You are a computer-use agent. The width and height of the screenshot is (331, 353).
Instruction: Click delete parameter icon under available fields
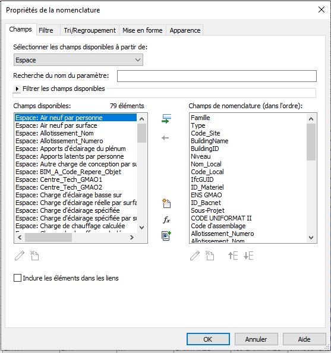[34, 256]
